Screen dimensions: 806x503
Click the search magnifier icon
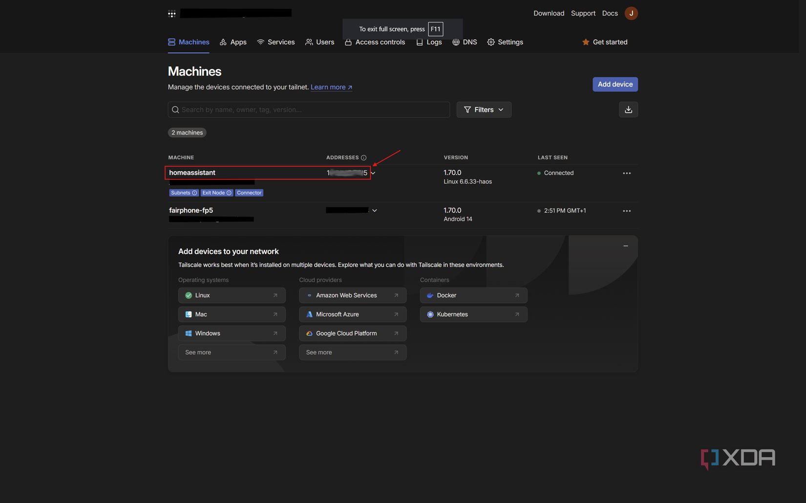175,110
